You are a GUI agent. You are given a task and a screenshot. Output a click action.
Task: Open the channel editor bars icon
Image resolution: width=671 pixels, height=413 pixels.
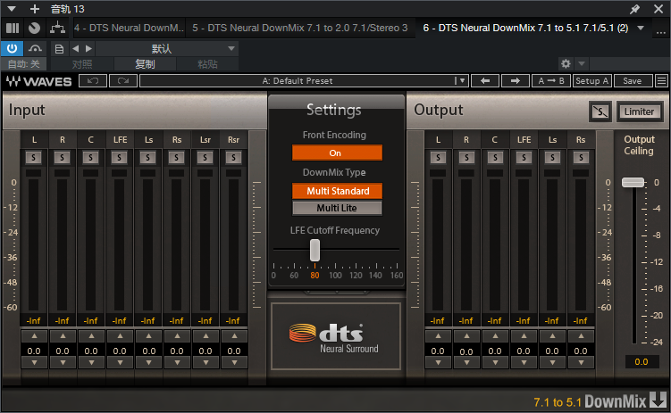[x=13, y=29]
